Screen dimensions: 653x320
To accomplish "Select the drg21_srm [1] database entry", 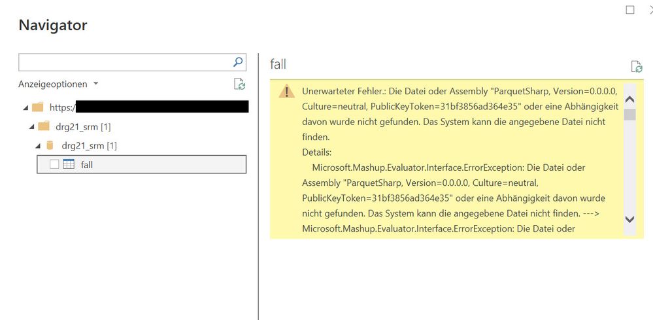I will (x=89, y=146).
